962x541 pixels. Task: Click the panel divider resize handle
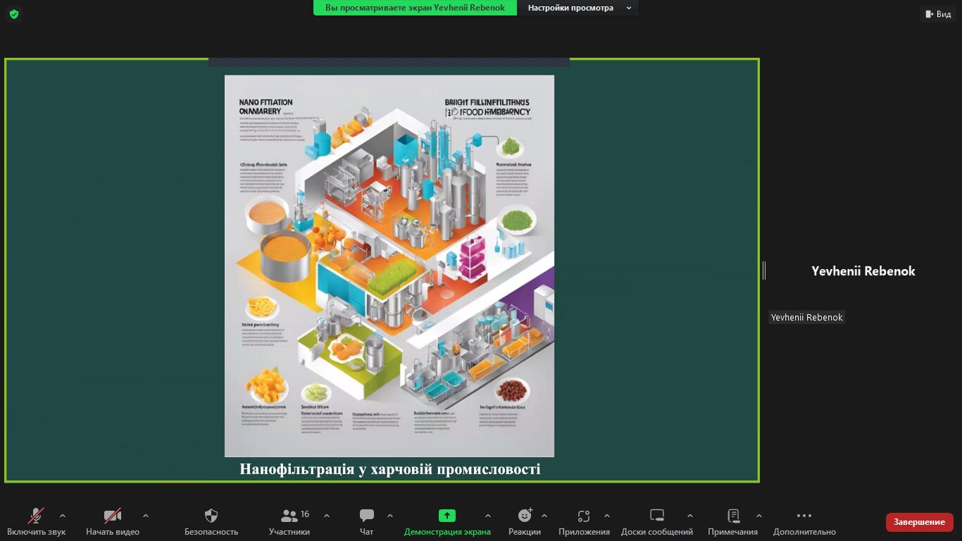pos(764,270)
